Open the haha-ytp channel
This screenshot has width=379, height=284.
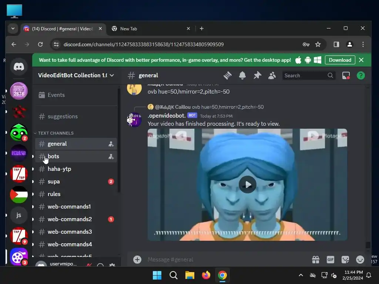[76, 169]
